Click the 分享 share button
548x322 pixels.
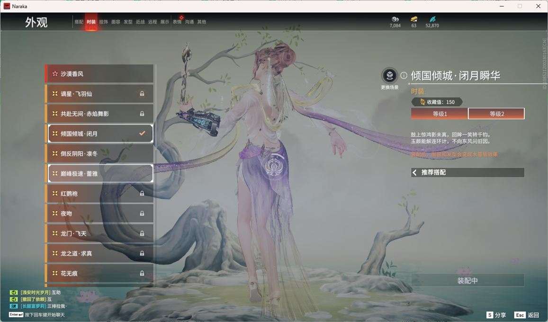(495, 314)
